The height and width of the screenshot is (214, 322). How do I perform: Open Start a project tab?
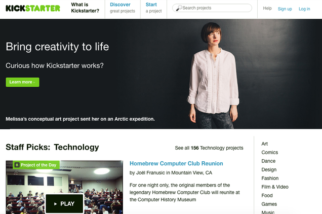153,8
